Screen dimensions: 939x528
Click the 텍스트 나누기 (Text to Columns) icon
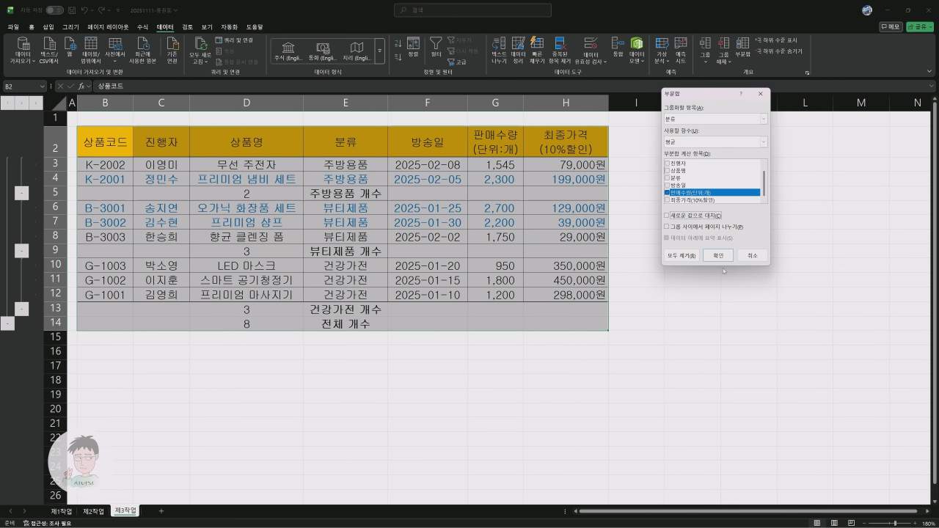pos(499,45)
